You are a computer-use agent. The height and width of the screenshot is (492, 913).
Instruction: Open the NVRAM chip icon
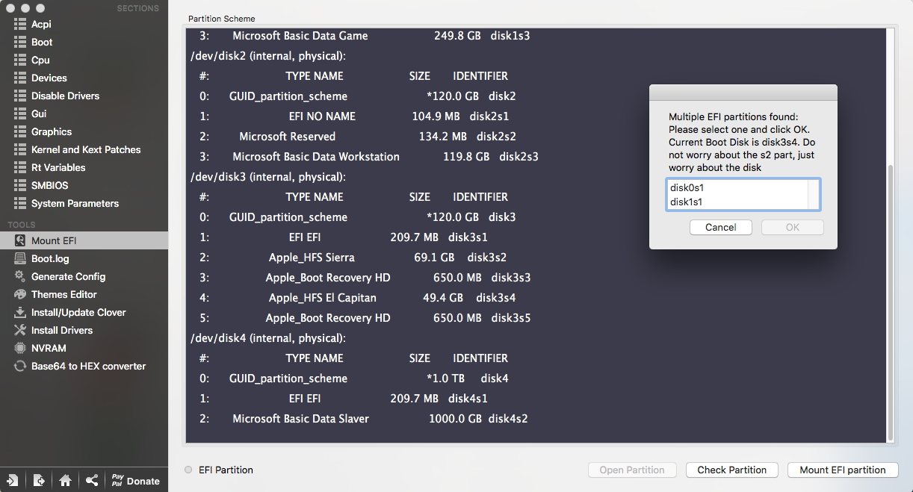pos(20,348)
